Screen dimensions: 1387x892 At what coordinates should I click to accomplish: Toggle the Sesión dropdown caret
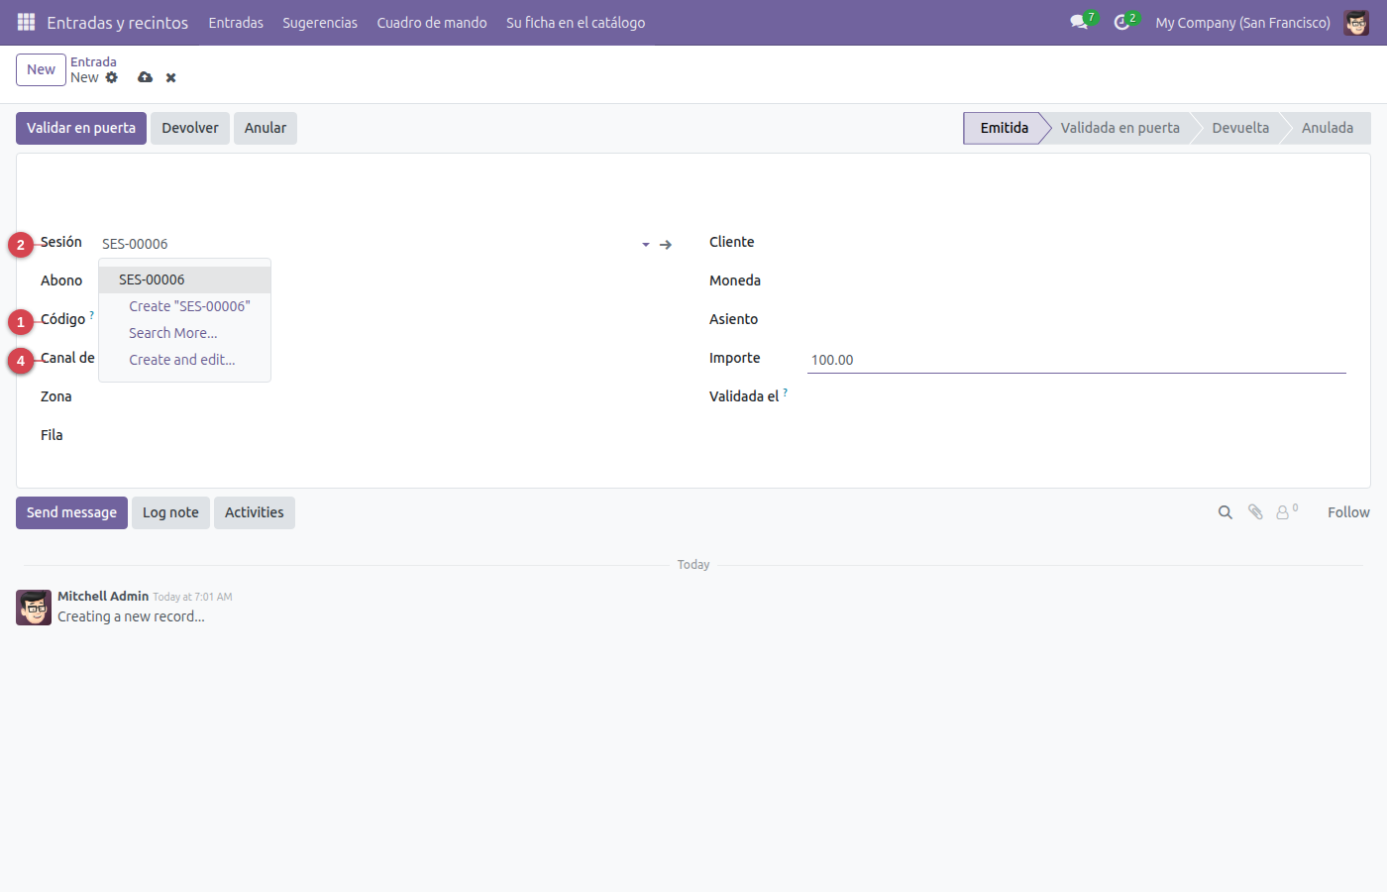[646, 244]
